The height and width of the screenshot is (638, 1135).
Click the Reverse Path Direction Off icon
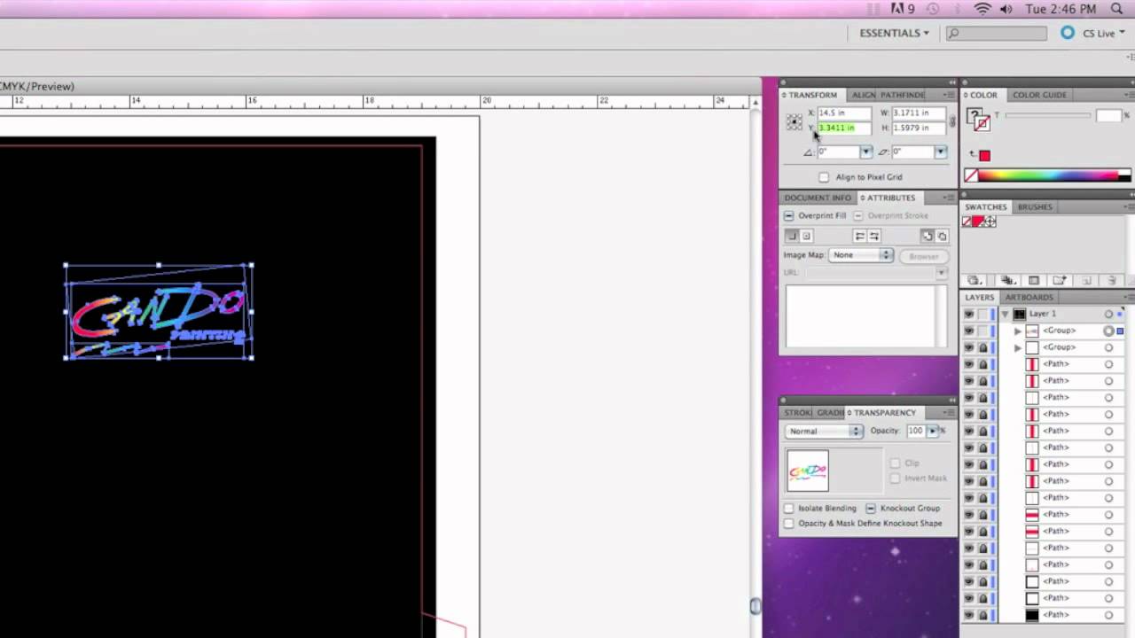click(859, 236)
